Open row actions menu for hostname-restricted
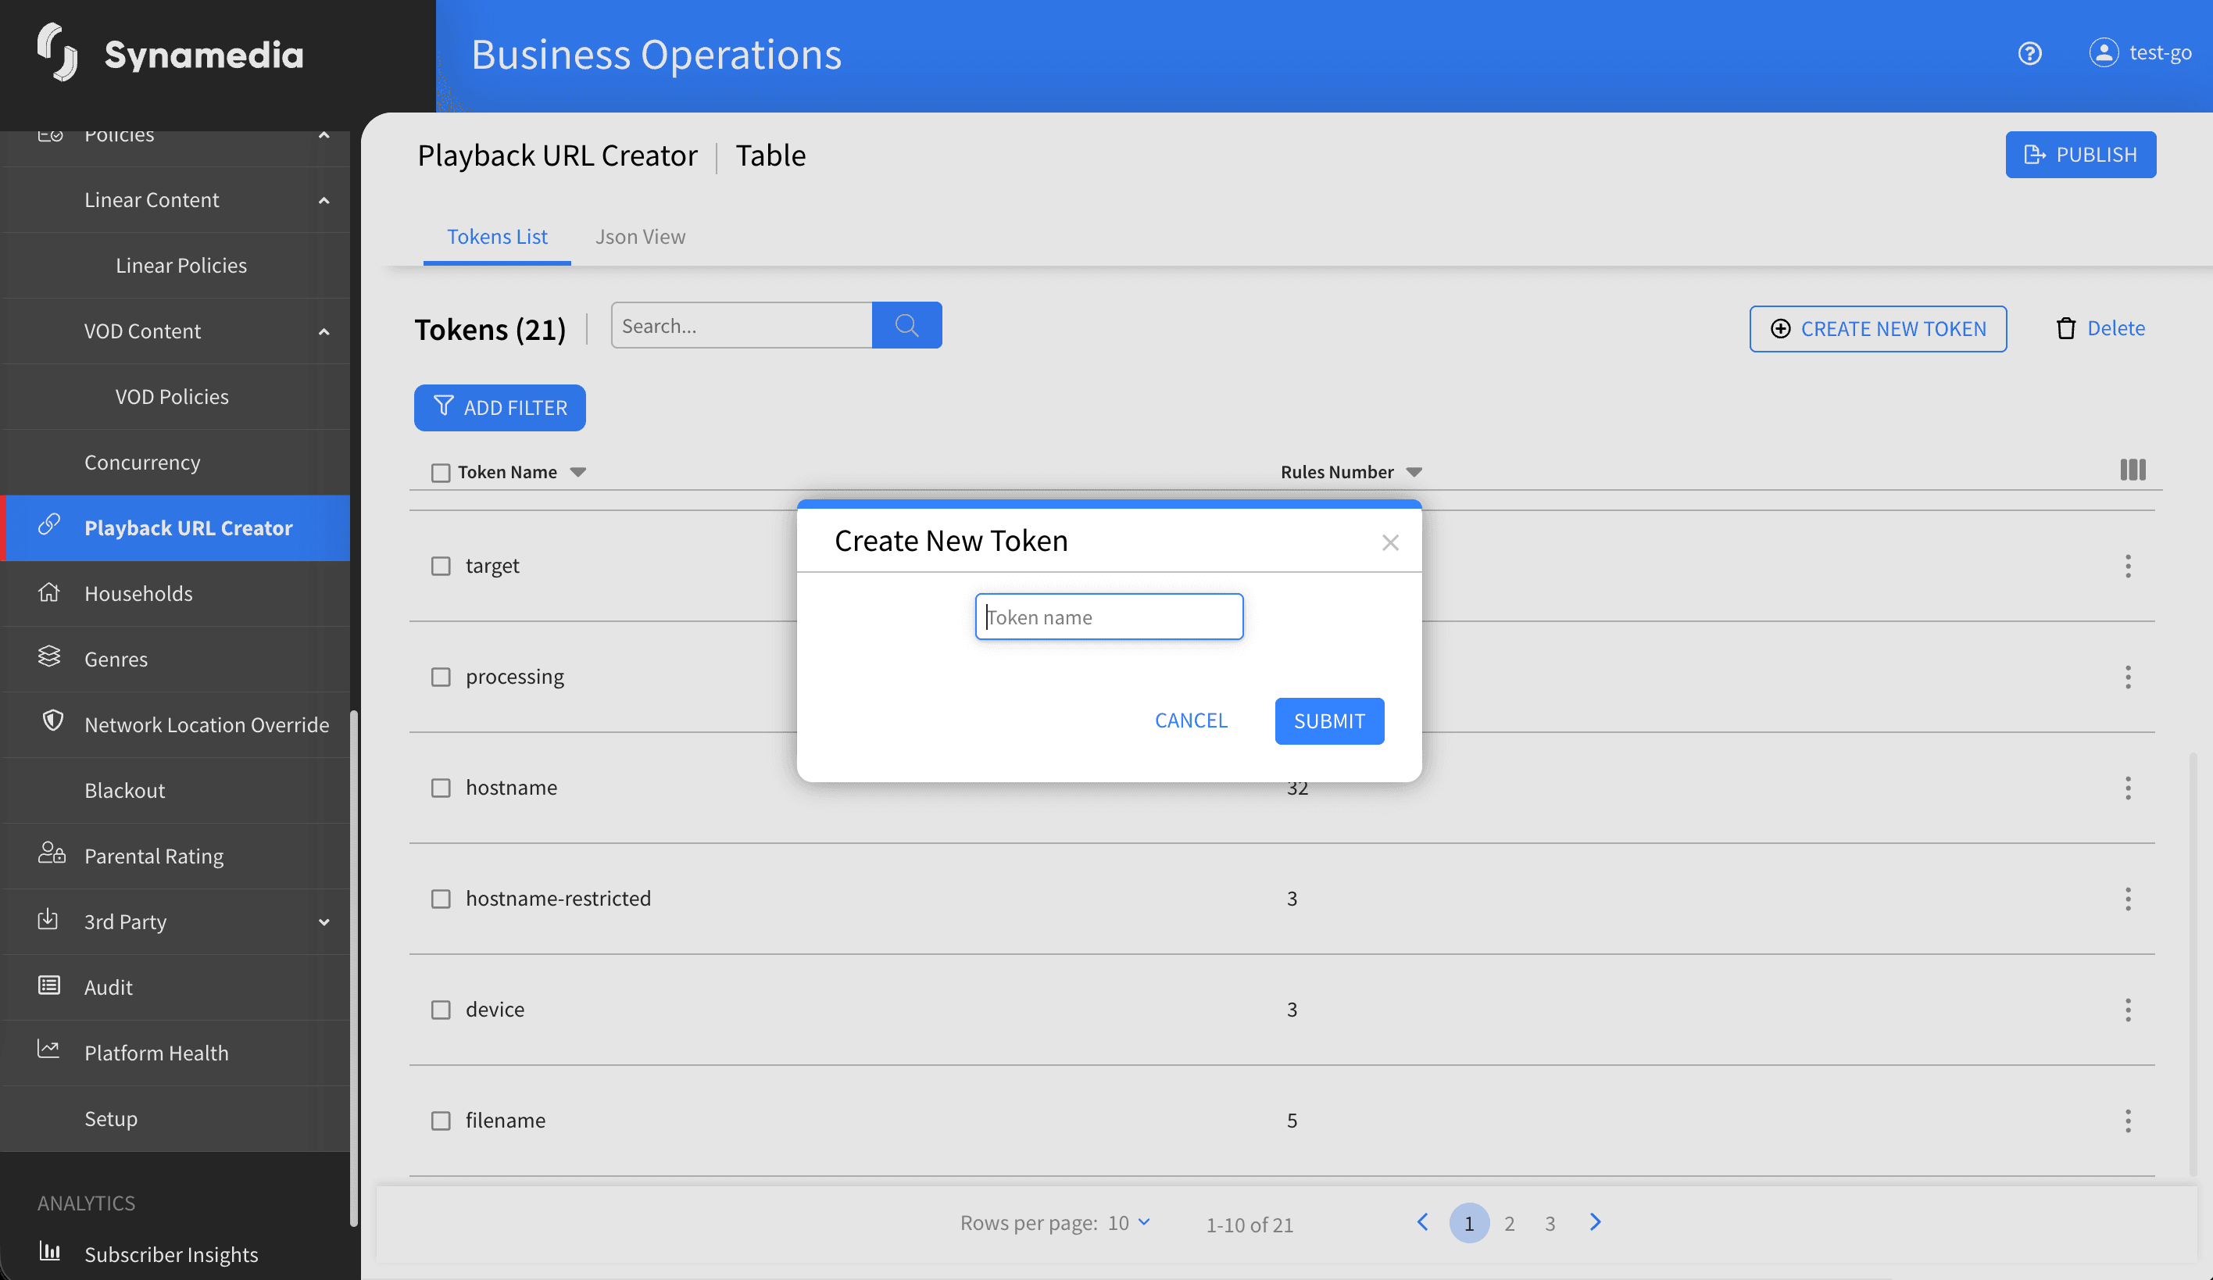Image resolution: width=2213 pixels, height=1280 pixels. point(2127,899)
